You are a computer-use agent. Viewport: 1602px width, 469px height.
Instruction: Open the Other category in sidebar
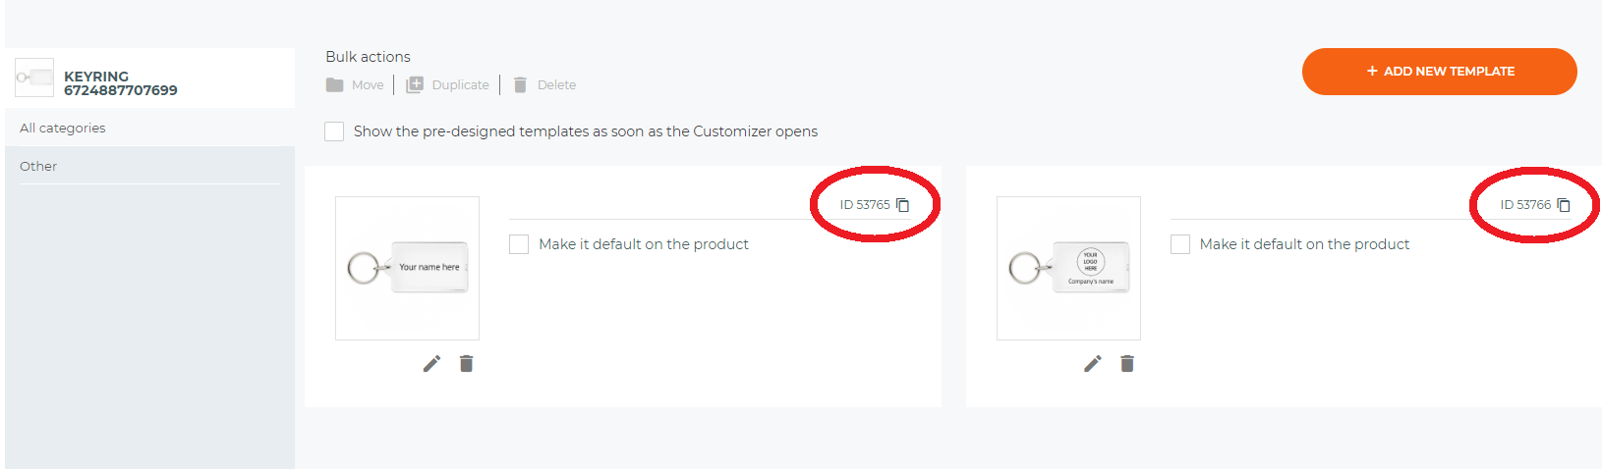pos(149,166)
